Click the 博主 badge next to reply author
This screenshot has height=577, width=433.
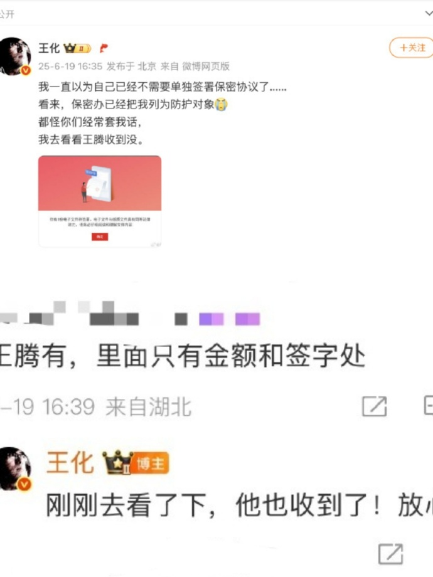point(151,463)
